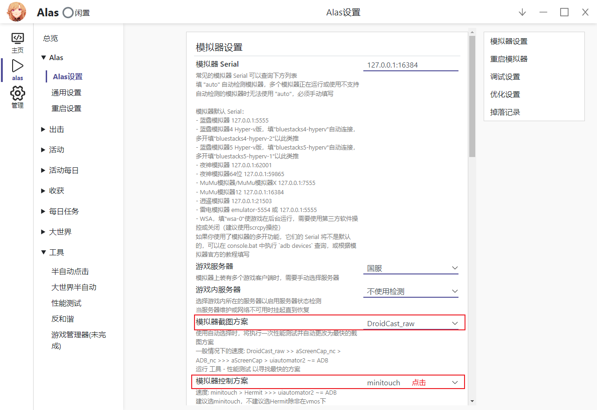This screenshot has height=410, width=597.
Task: Open the 游戏服务器 dropdown showing 国服
Action: (410, 268)
